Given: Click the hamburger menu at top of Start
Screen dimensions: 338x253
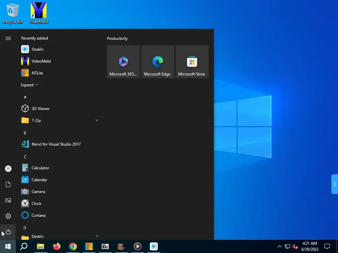Looking at the screenshot, I should click(x=8, y=38).
